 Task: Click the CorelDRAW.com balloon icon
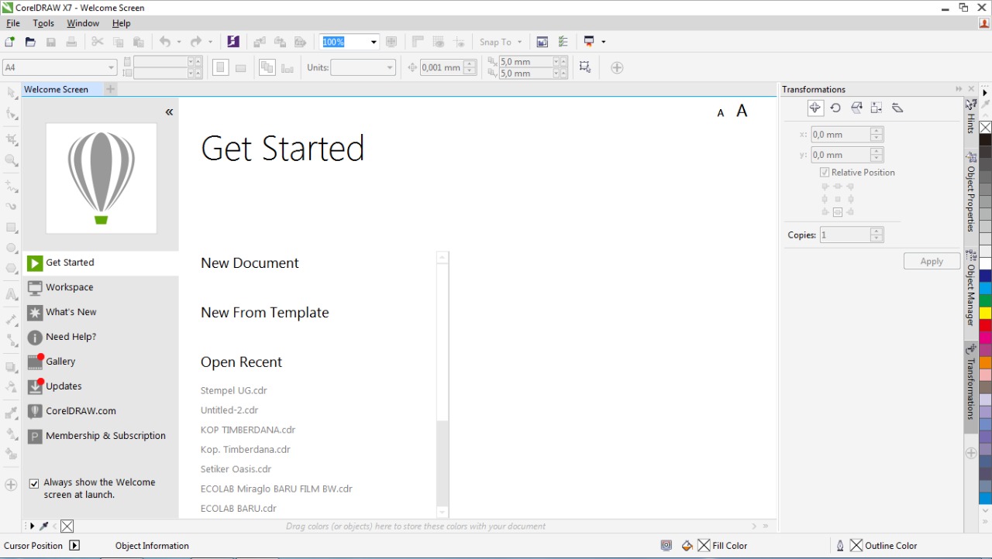(35, 412)
